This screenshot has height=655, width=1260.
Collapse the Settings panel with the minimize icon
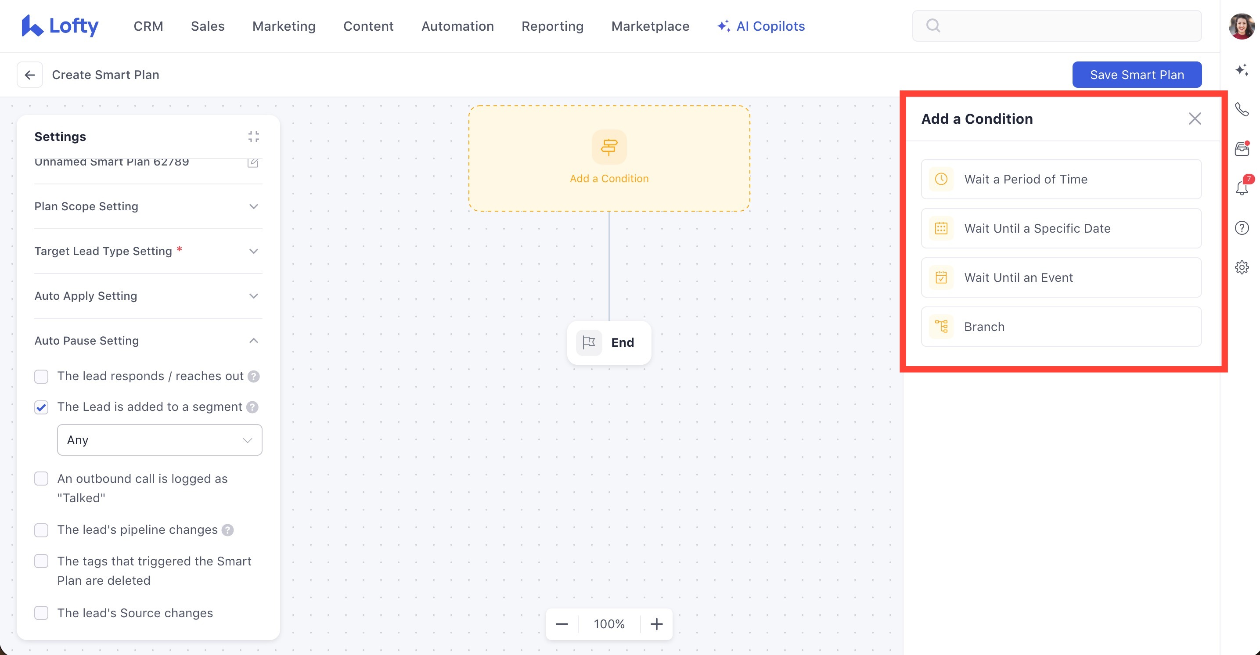pos(253,137)
